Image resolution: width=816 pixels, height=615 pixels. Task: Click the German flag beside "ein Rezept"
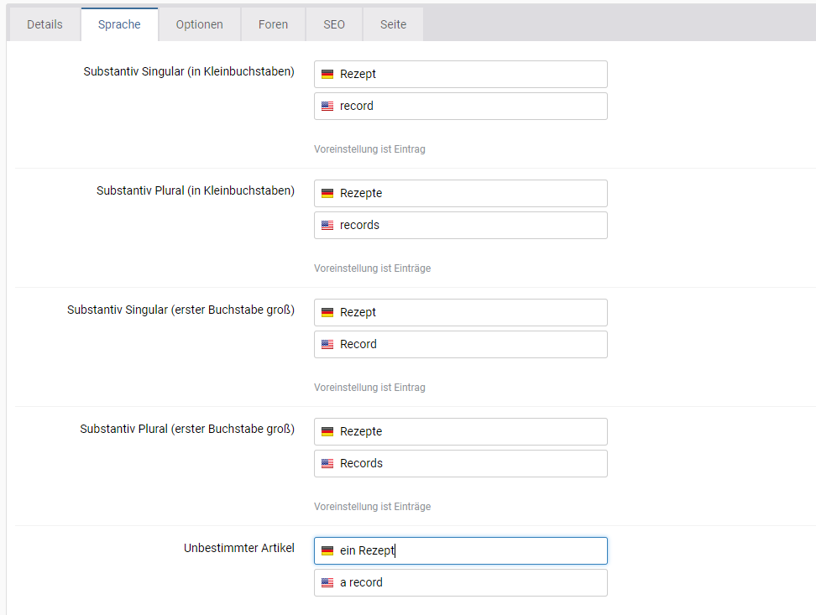327,550
